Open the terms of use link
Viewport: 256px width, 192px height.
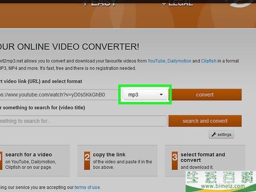(x=87, y=187)
